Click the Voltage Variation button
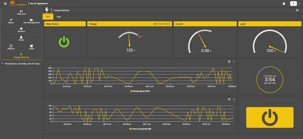Image resolution: width=303 pixels, height=139 pixels. (162, 24)
